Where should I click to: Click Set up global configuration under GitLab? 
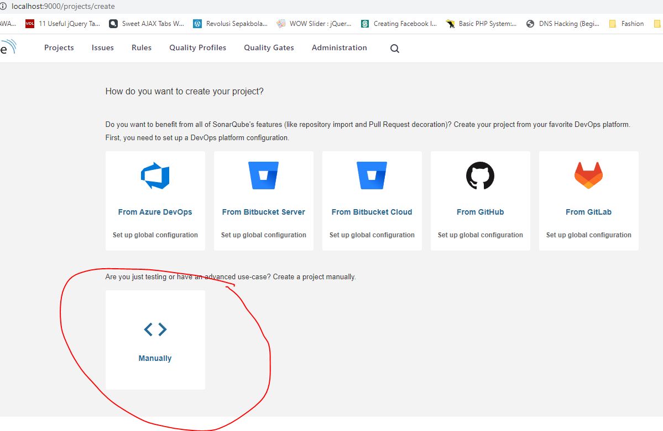pos(588,235)
